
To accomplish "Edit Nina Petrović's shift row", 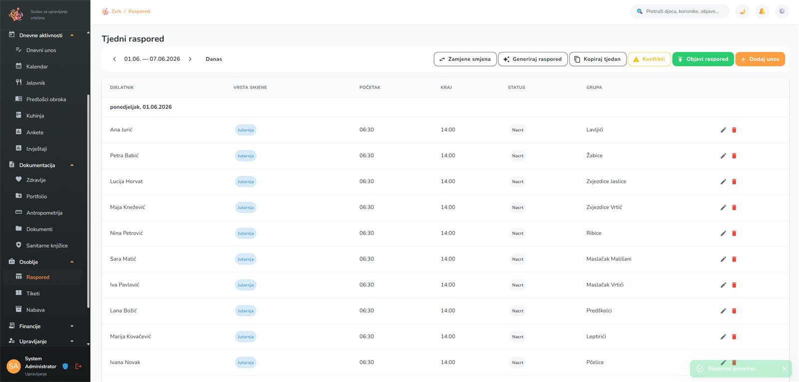I will 723,233.
